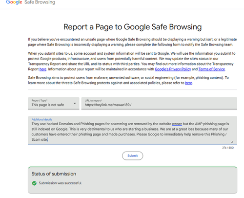Follow the 'here' link about threat policies
The height and width of the screenshot is (198, 244).
click(188, 83)
